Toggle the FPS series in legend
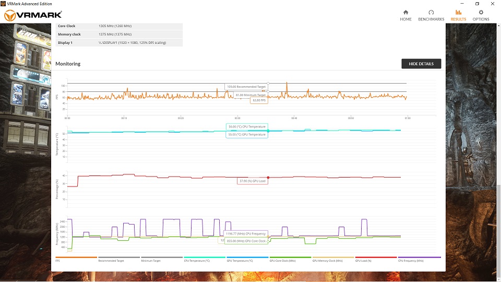This screenshot has width=501, height=282. (x=76, y=260)
